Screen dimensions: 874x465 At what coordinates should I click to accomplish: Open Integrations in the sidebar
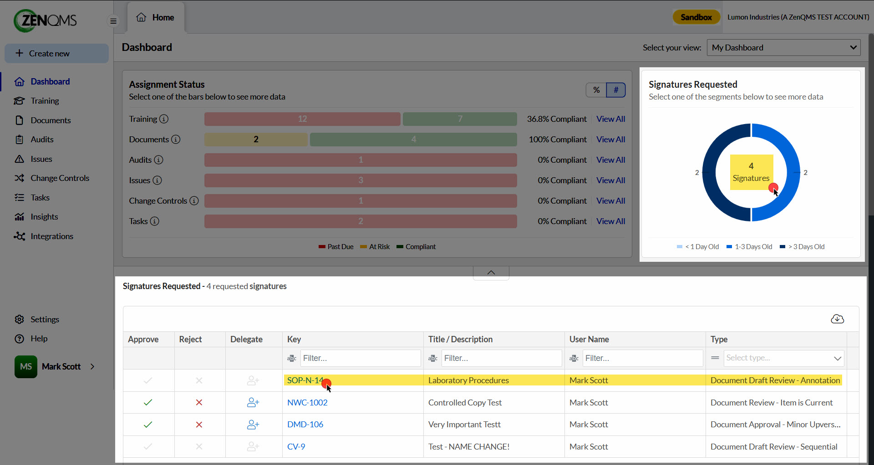click(51, 236)
